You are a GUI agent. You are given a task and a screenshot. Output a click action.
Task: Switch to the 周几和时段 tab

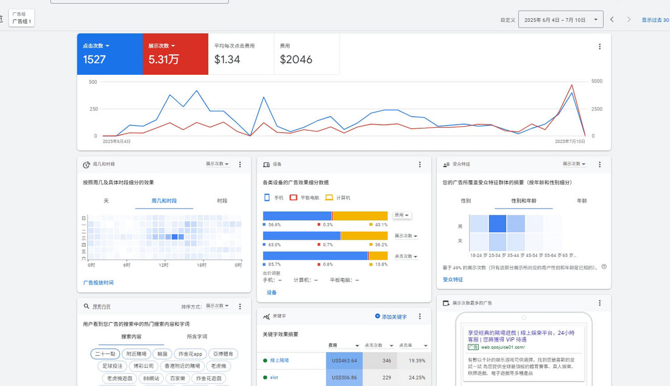coord(164,201)
